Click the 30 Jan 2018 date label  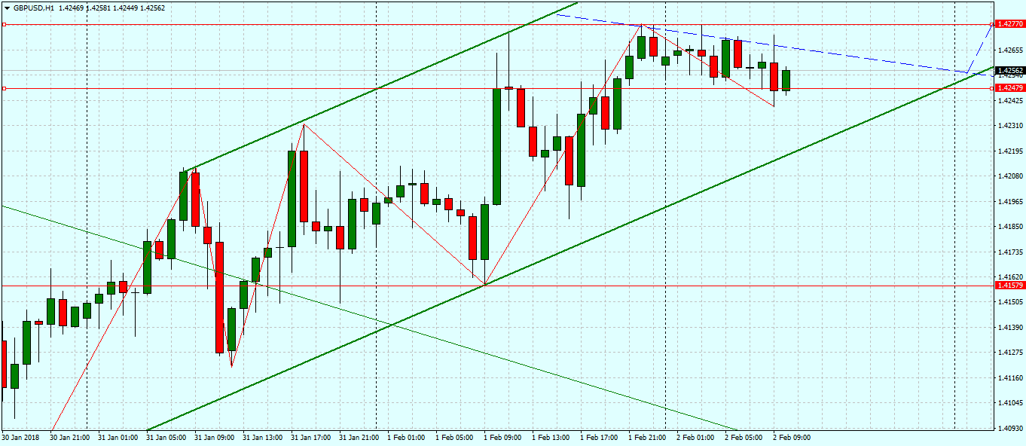[x=20, y=437]
